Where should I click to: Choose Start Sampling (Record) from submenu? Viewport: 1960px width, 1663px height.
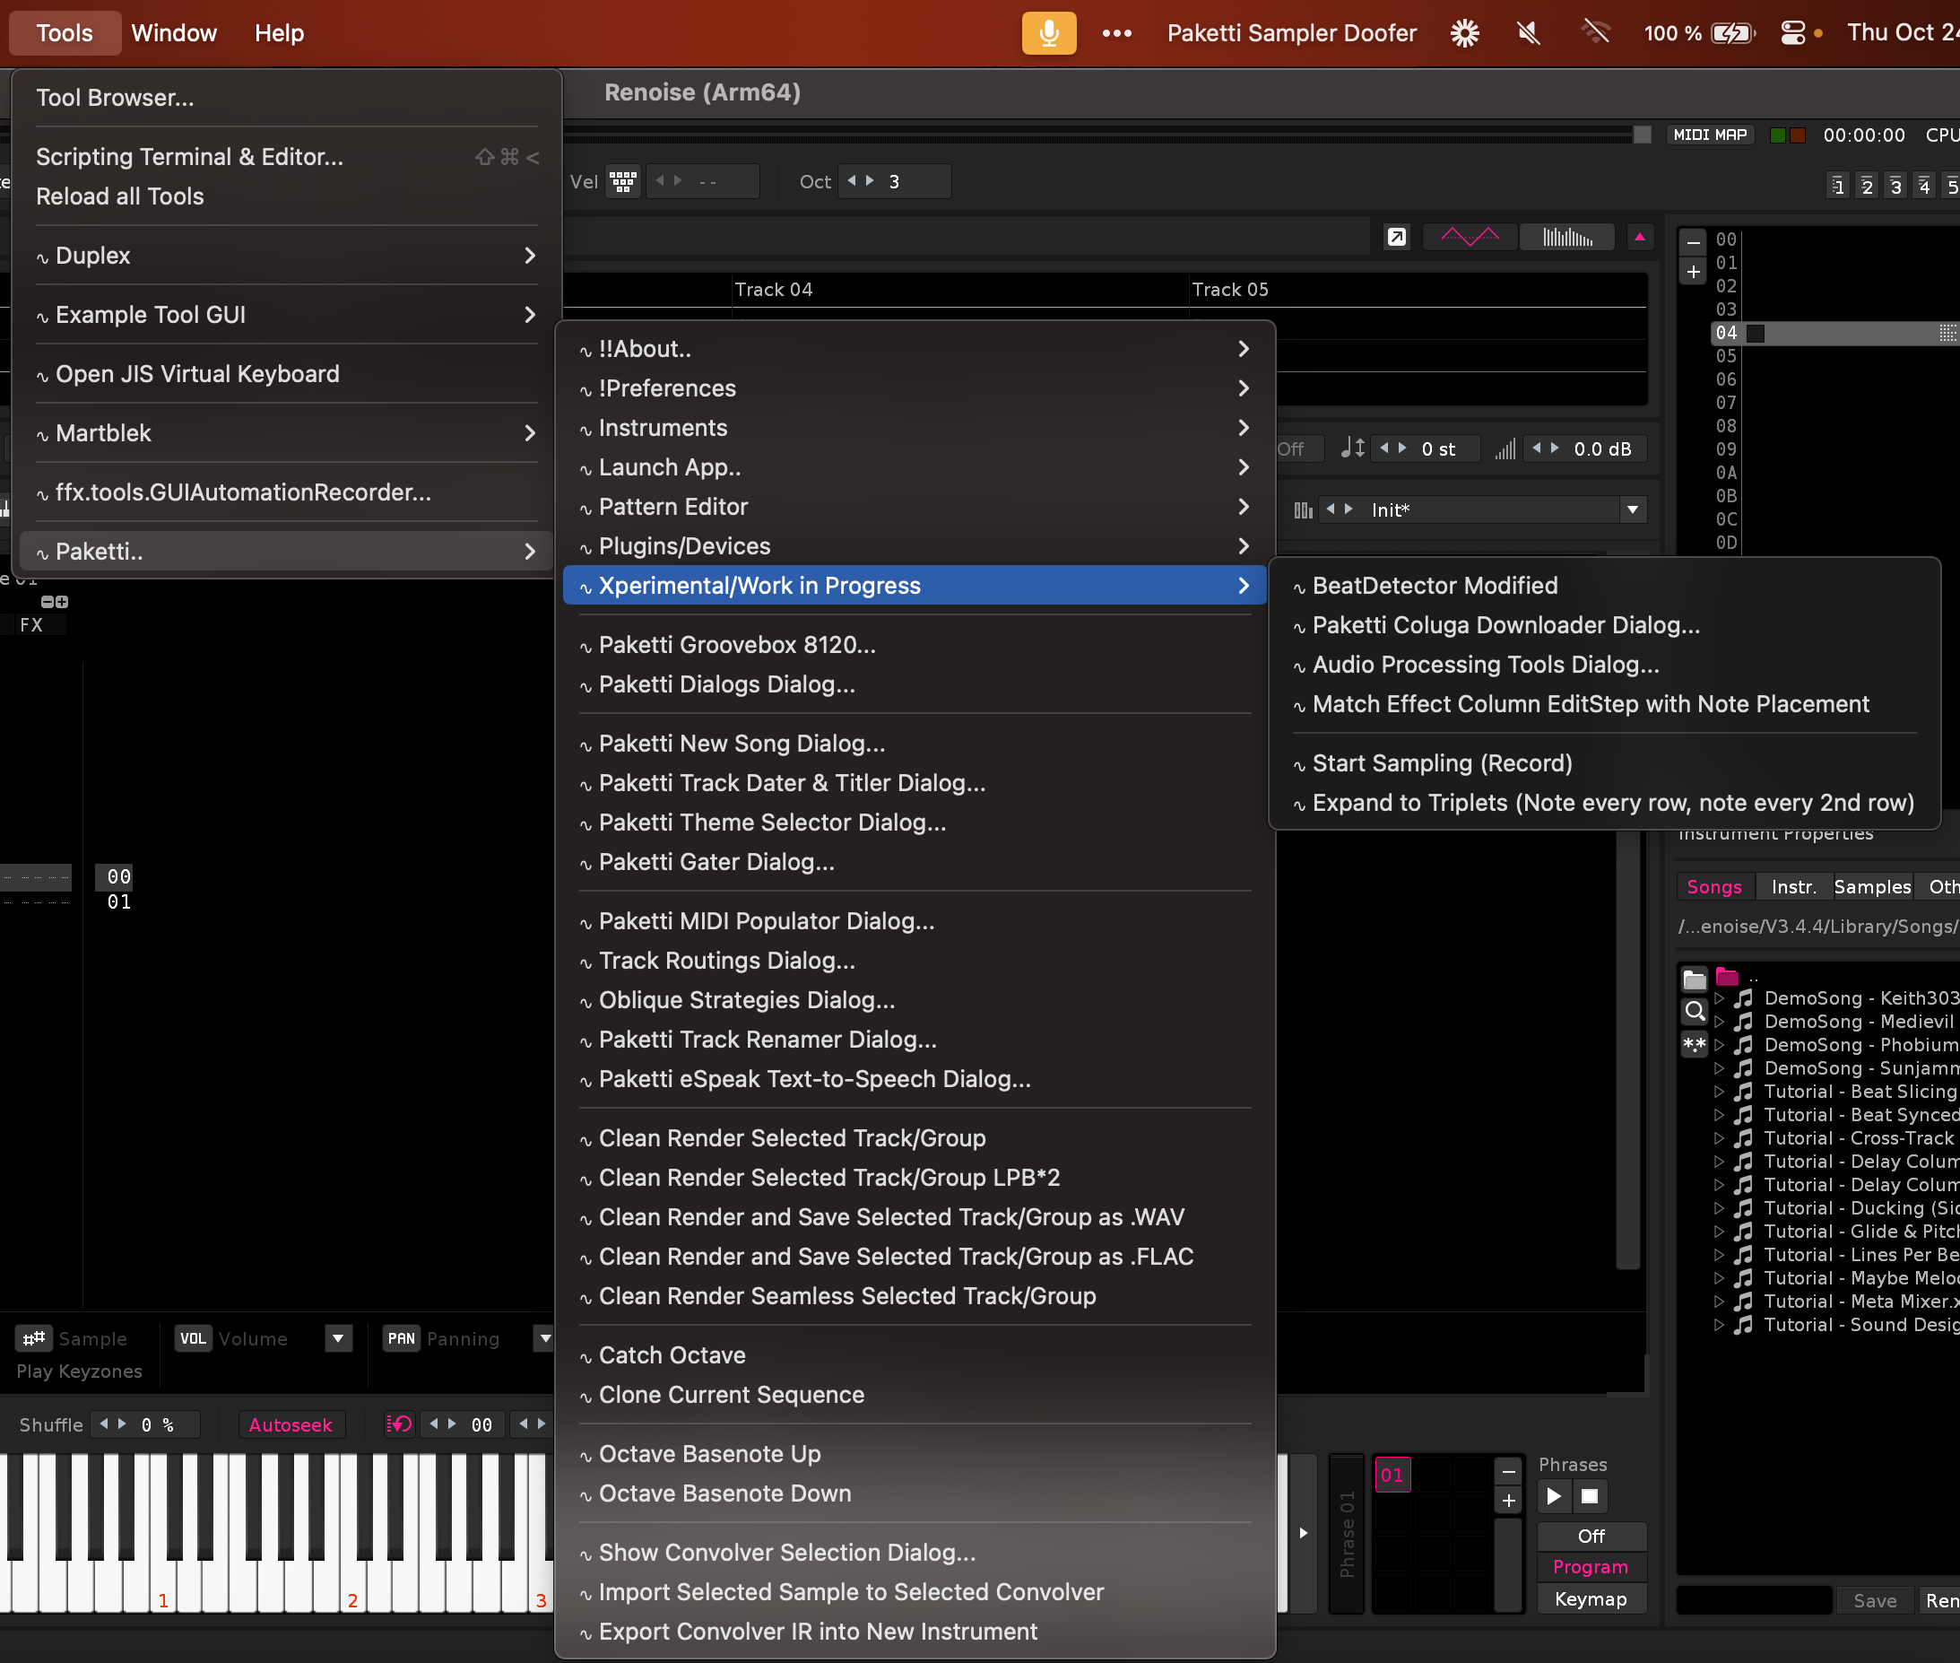point(1442,762)
